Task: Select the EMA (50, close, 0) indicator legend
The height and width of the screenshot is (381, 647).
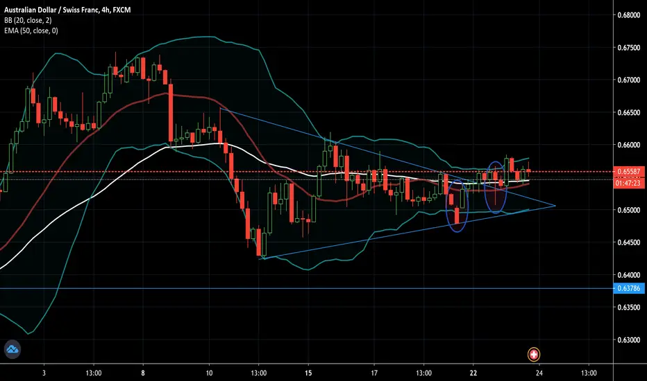Action: point(31,30)
